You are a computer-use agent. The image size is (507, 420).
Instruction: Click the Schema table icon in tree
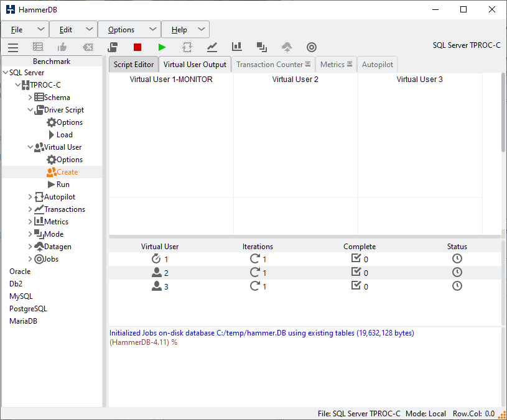(x=39, y=97)
